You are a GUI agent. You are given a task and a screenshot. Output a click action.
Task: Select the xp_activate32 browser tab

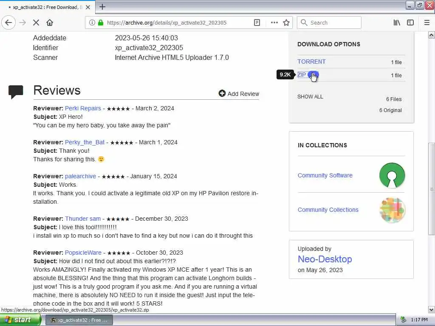coord(47,7)
